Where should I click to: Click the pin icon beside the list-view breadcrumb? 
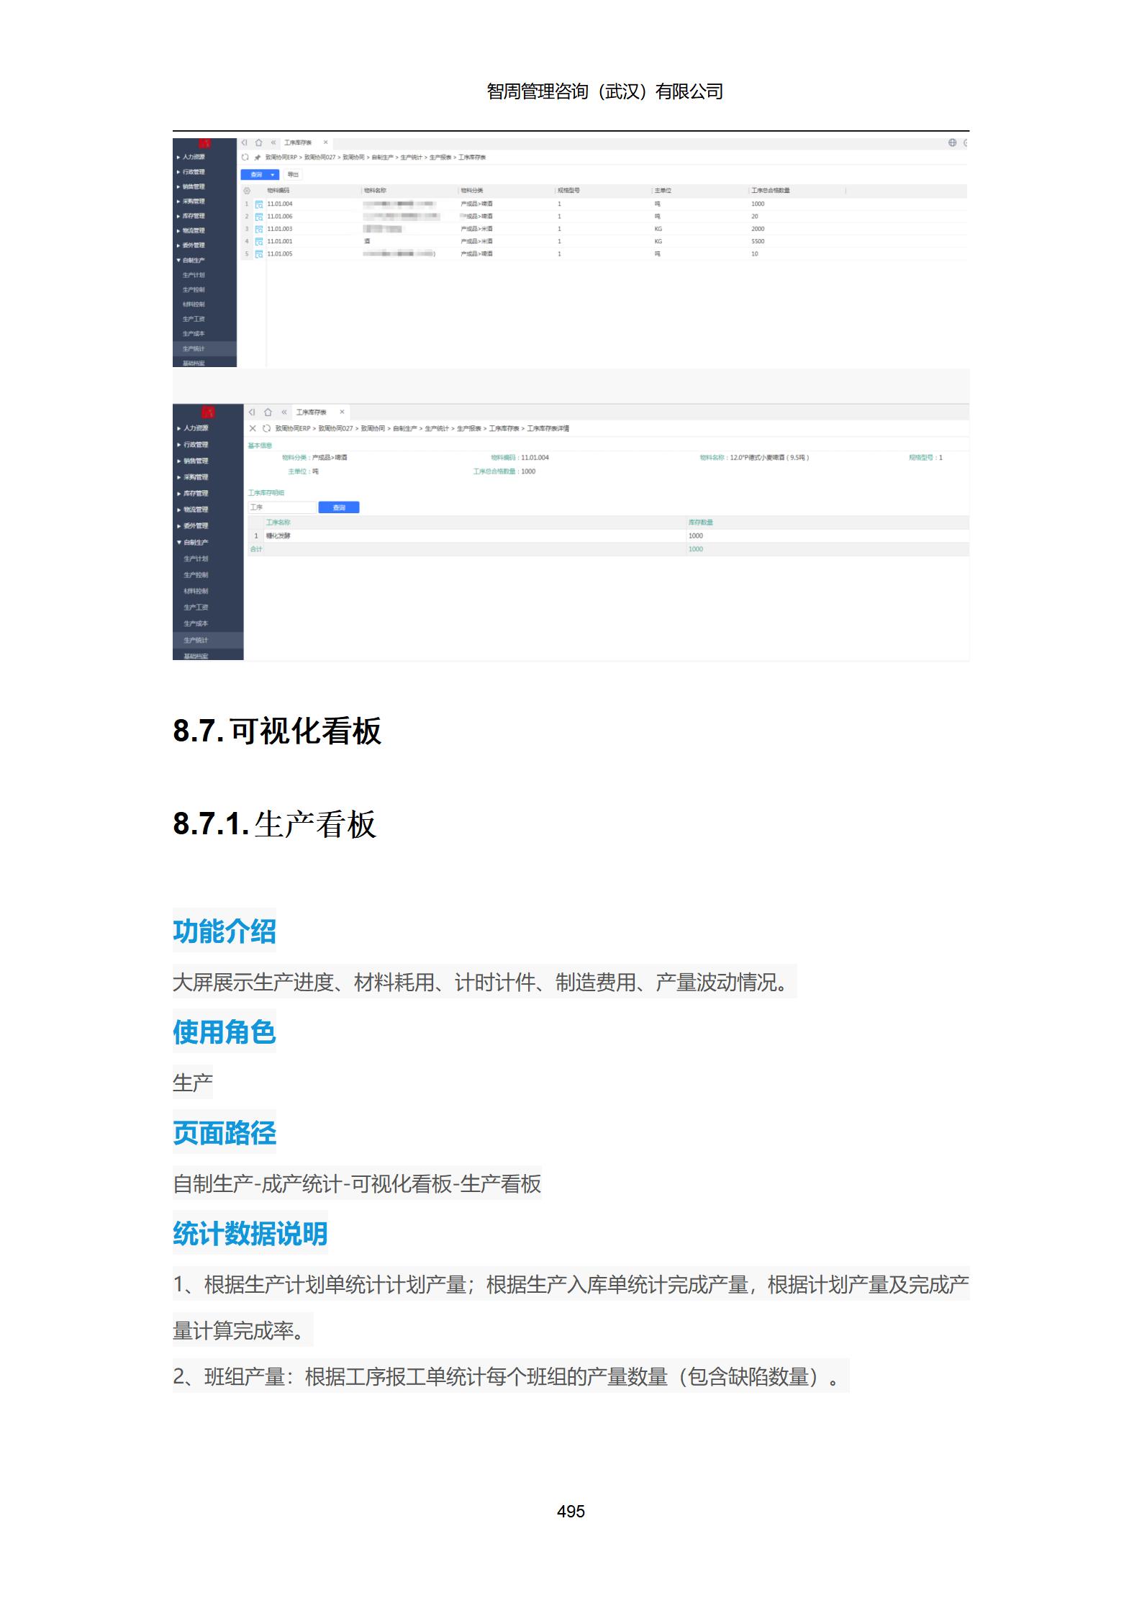click(258, 157)
